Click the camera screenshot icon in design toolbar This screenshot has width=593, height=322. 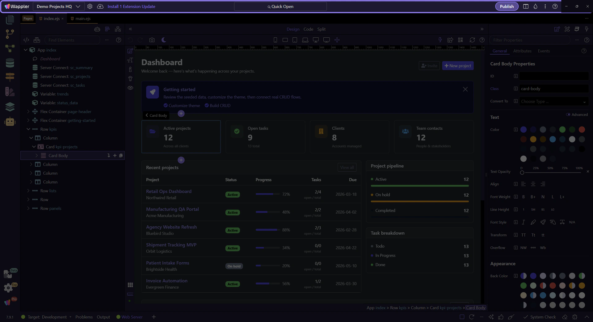pyautogui.click(x=152, y=40)
